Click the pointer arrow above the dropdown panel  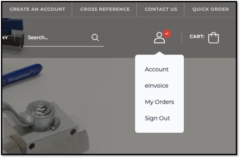click(159, 53)
